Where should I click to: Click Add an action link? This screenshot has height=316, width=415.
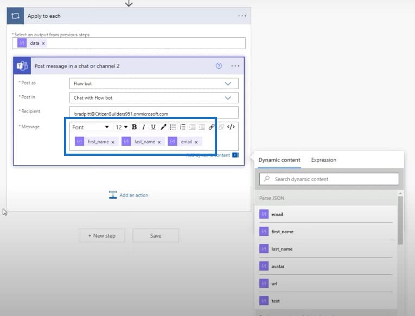(x=129, y=195)
